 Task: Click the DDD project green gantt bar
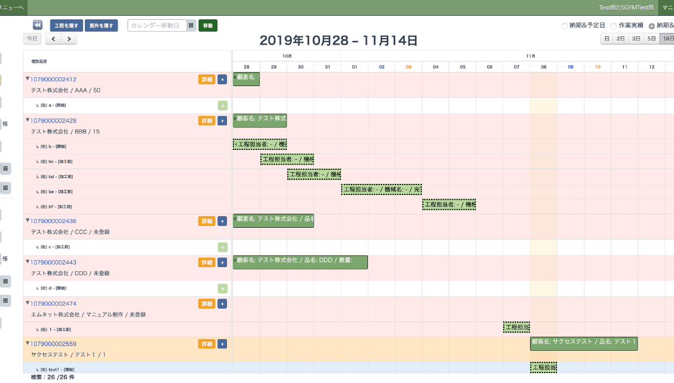[x=300, y=262]
